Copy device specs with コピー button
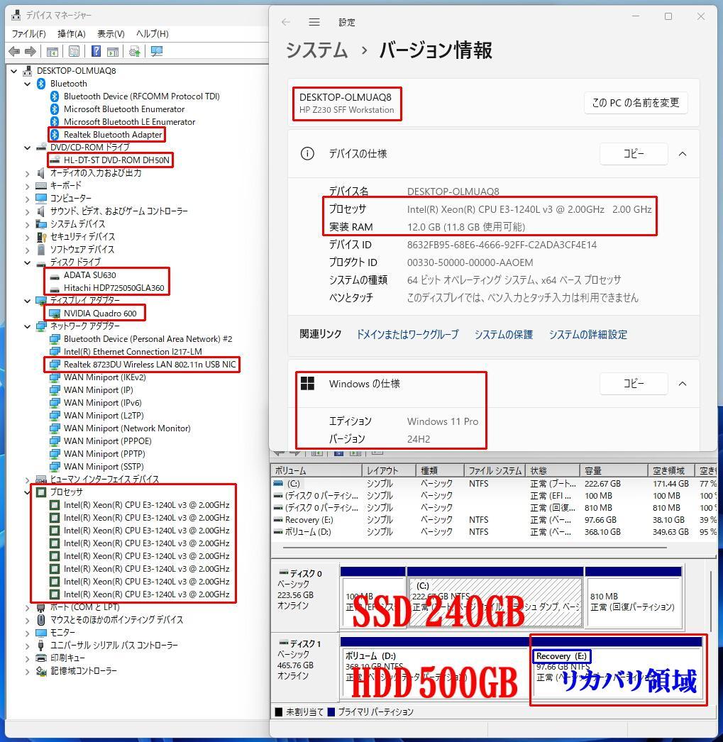 pyautogui.click(x=633, y=153)
